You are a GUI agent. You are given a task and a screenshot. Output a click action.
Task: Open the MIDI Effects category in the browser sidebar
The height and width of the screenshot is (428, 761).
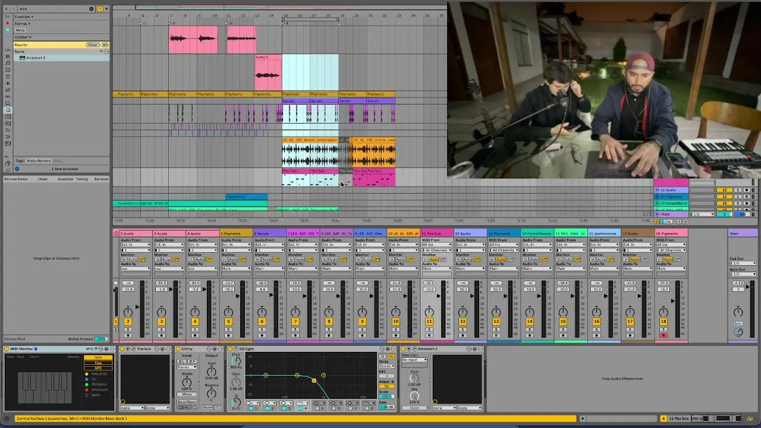pyautogui.click(x=8, y=90)
